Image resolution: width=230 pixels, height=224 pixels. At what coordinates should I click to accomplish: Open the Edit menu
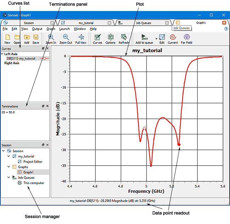[x=14, y=29]
